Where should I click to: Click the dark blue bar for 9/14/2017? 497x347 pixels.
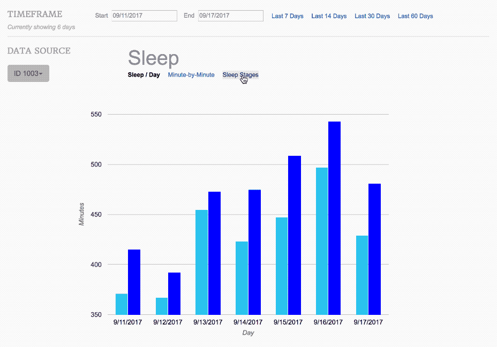point(254,252)
